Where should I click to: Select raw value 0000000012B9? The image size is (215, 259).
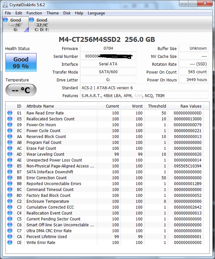point(187,183)
